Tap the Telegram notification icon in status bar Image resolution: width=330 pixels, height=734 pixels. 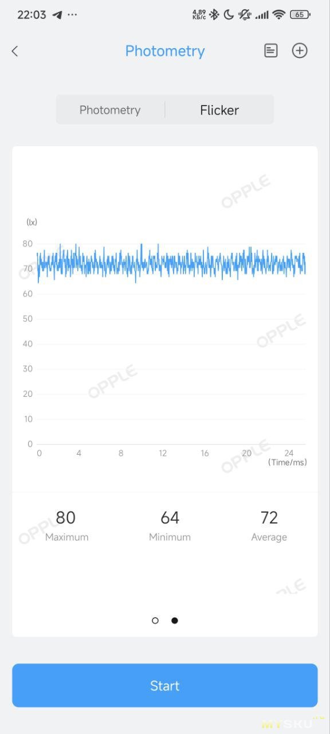57,15
